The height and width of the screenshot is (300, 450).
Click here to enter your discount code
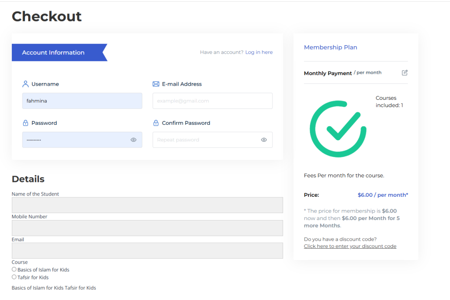(350, 246)
